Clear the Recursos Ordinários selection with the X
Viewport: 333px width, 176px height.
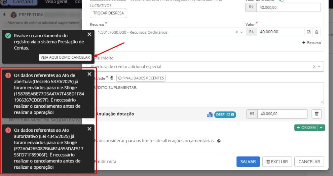pyautogui.click(x=237, y=32)
